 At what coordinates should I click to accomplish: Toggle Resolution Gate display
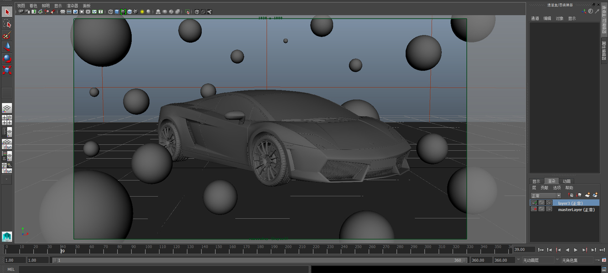click(x=75, y=12)
